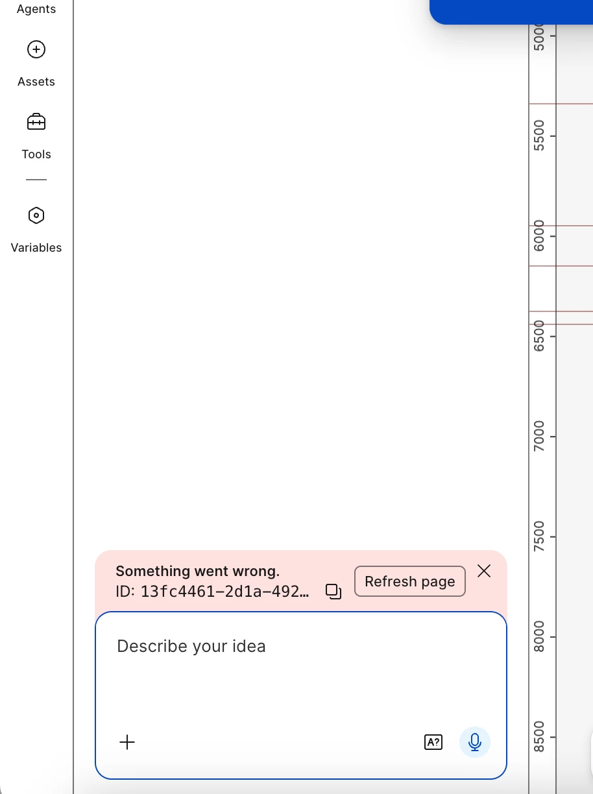Click the 8000 mark on the ruler
Viewport: 593px width, 794px height.
pyautogui.click(x=539, y=637)
